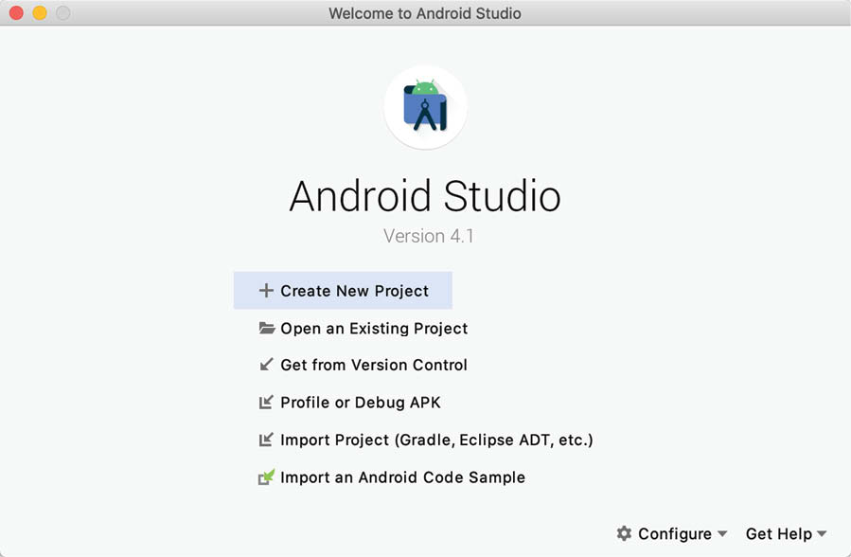Expand the Configure dropdown arrow

tap(722, 533)
